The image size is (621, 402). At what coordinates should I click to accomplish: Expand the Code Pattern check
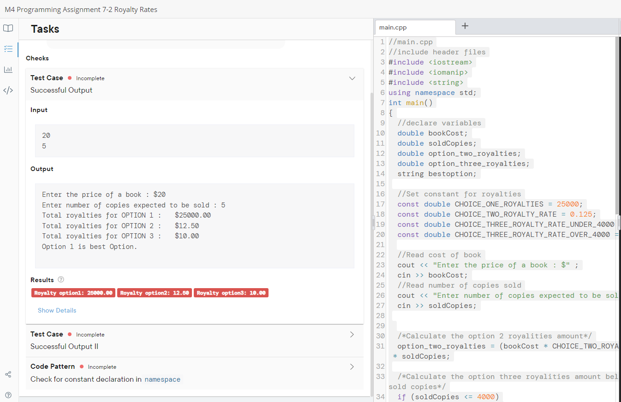pos(352,367)
